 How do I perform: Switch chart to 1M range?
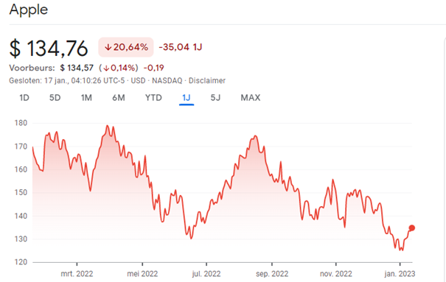click(86, 98)
